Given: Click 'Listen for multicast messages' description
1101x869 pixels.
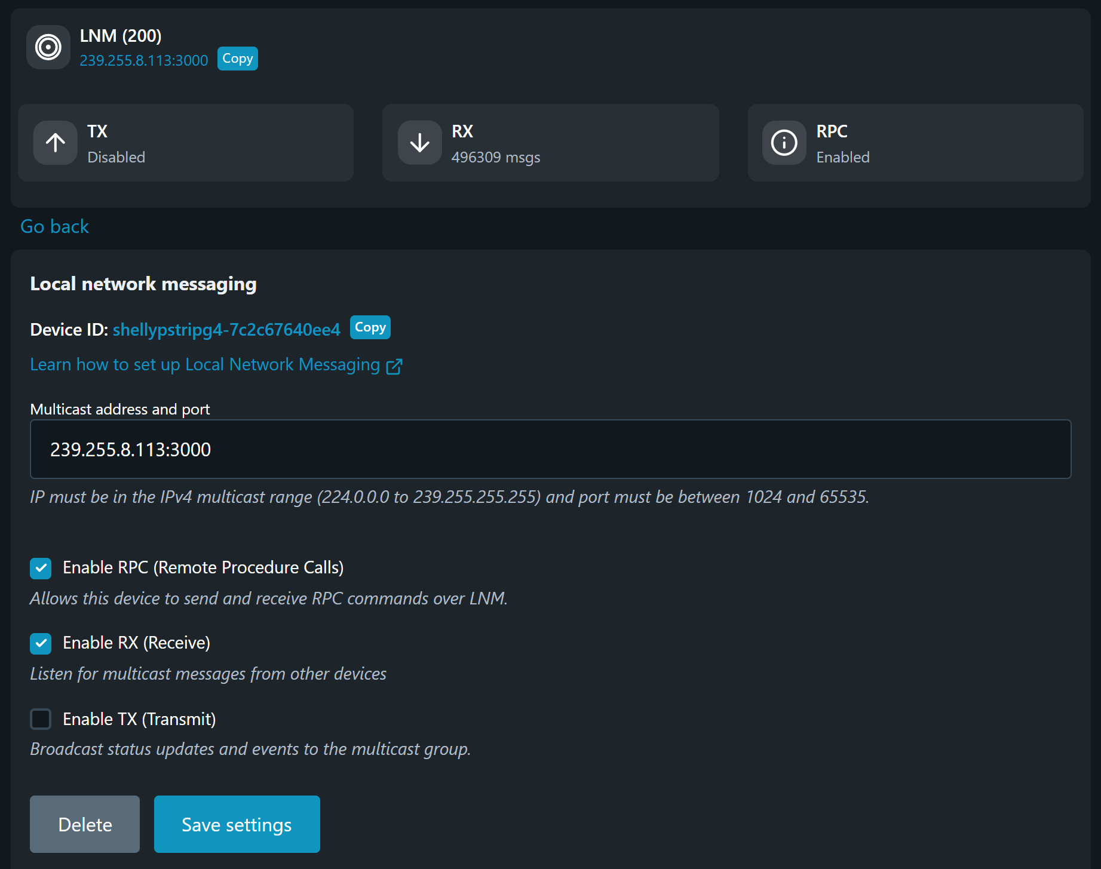Looking at the screenshot, I should pyautogui.click(x=208, y=674).
